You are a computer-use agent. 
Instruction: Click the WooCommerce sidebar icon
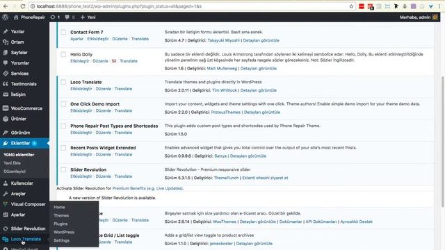6,108
